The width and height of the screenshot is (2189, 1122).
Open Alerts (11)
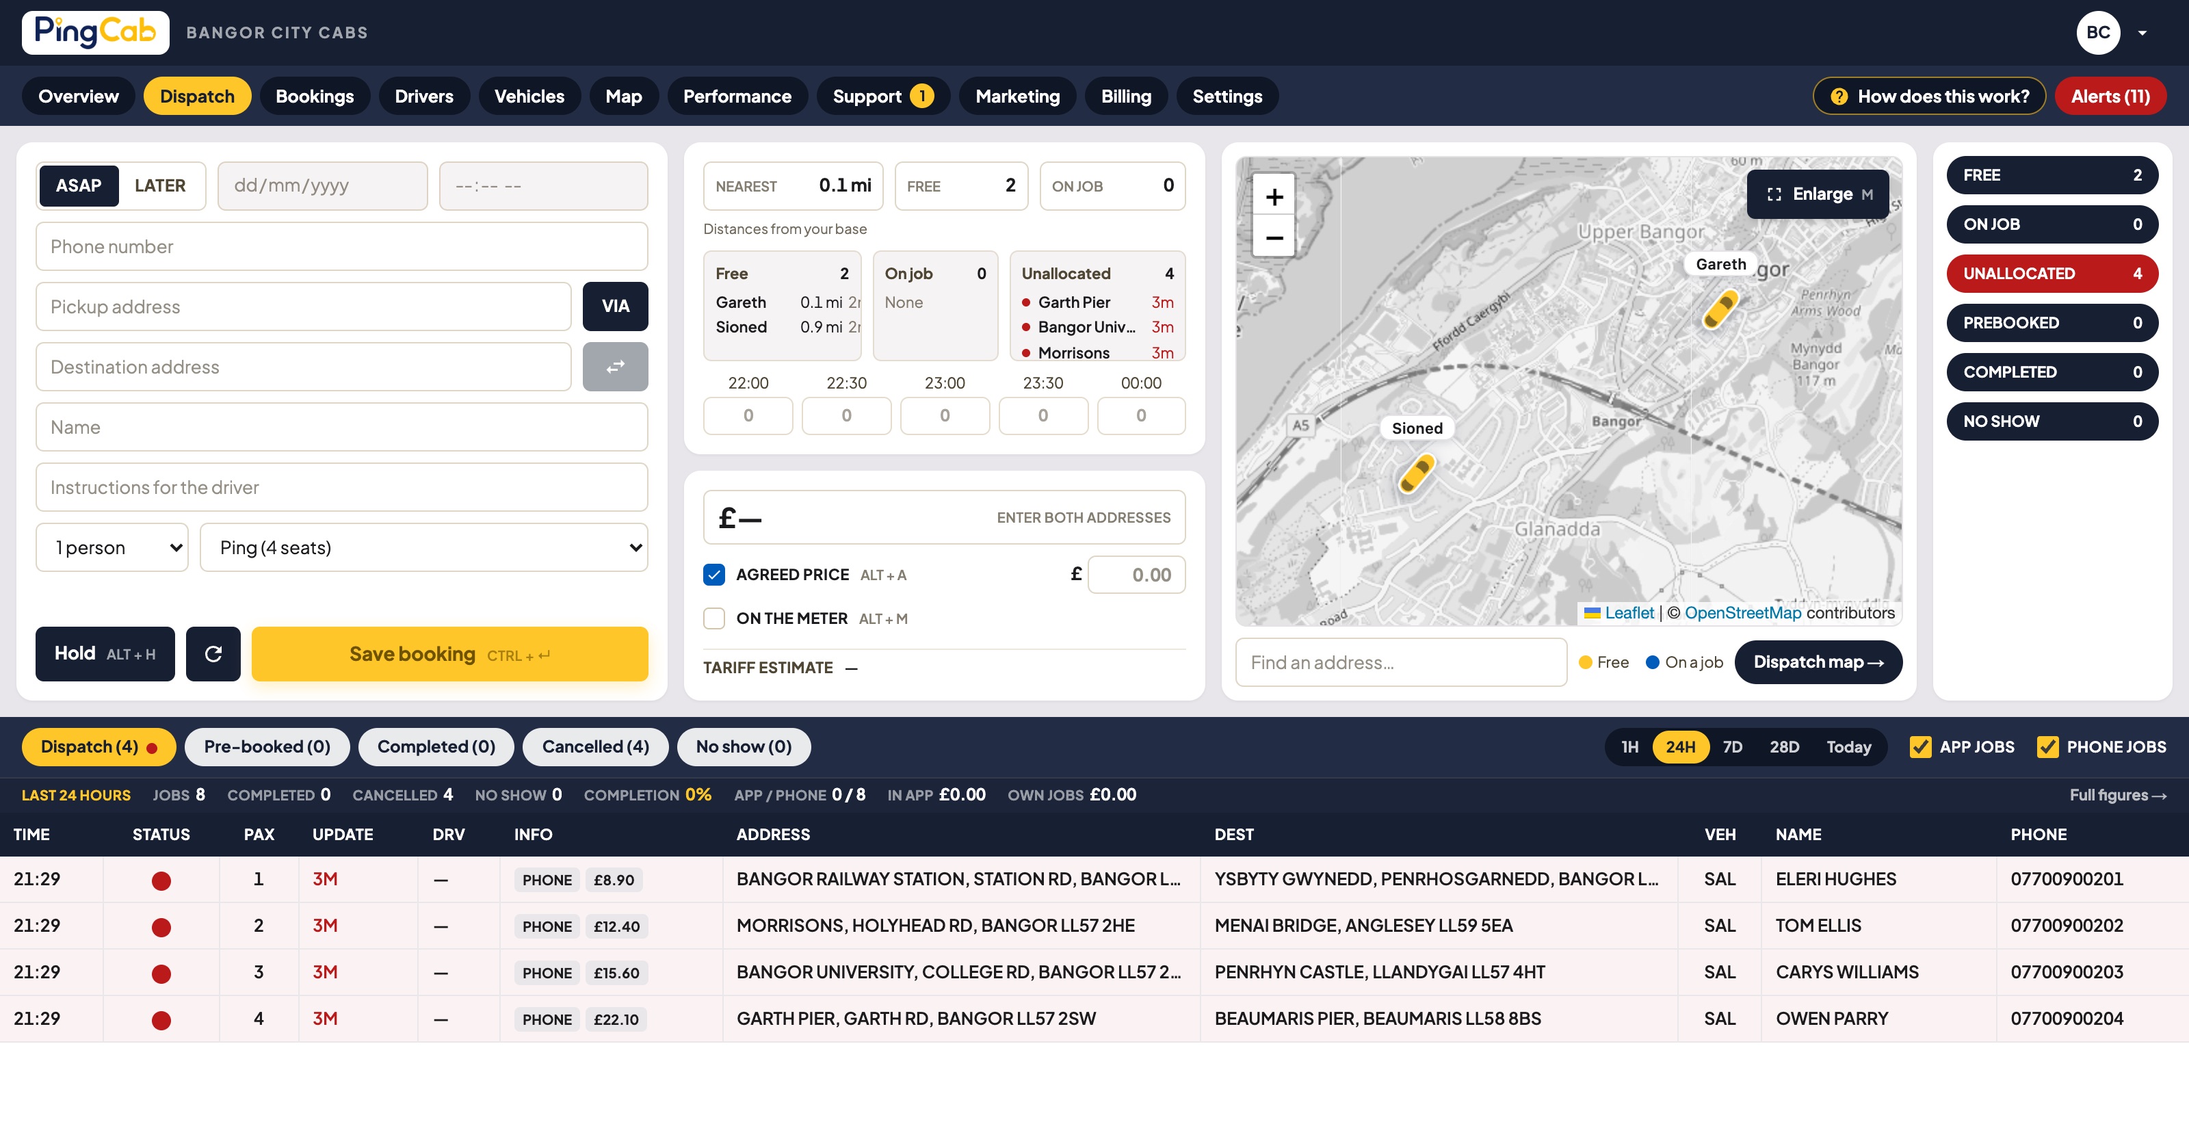tap(2110, 96)
